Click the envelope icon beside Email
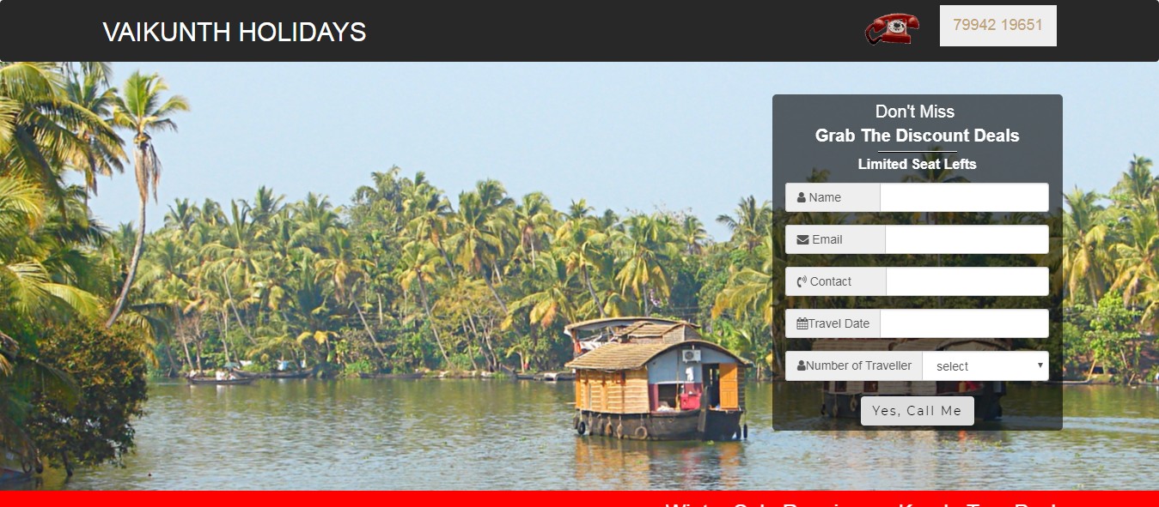 click(x=802, y=239)
